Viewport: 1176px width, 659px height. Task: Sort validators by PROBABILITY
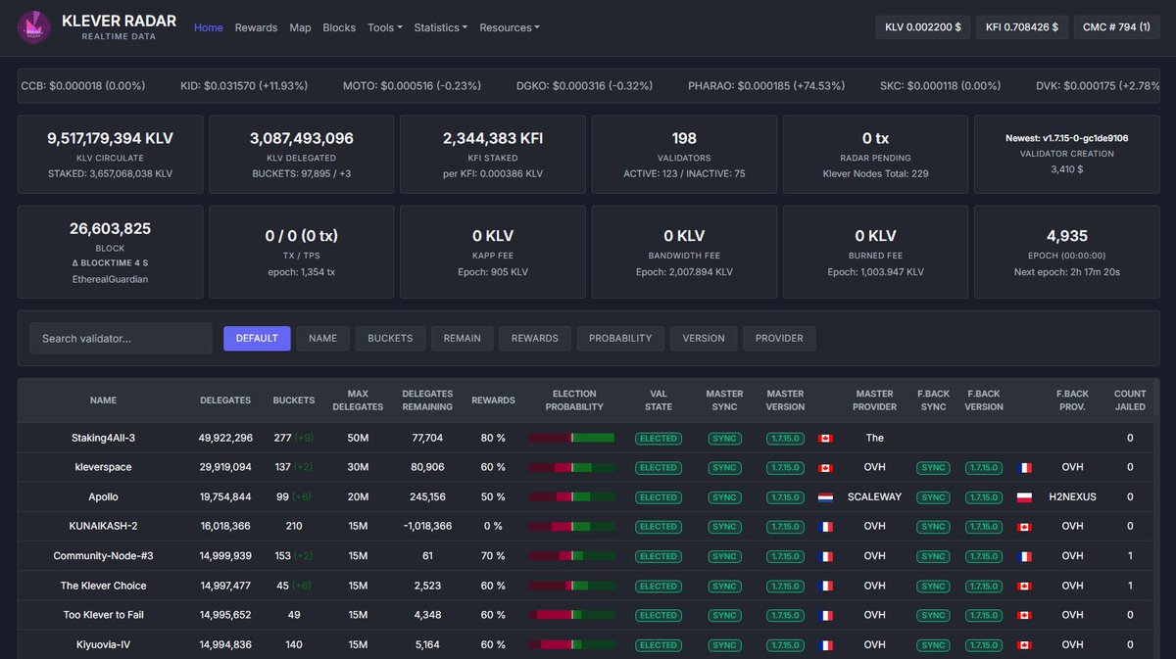point(620,338)
